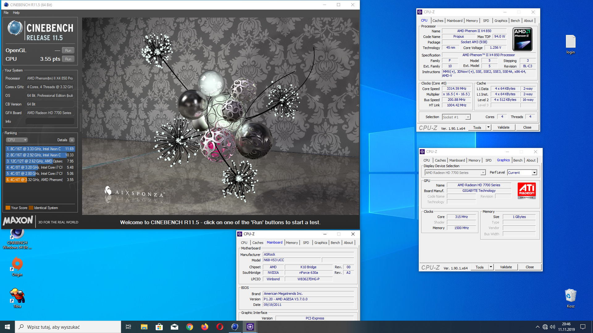Select ranking row 5 Intel Core i7 5.06
Screen dimensions: 593x333
(x=40, y=174)
